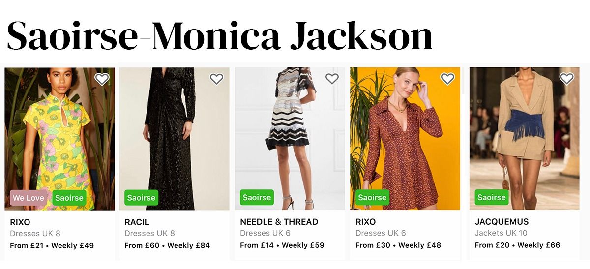Open RACIL brand title link

click(x=137, y=222)
